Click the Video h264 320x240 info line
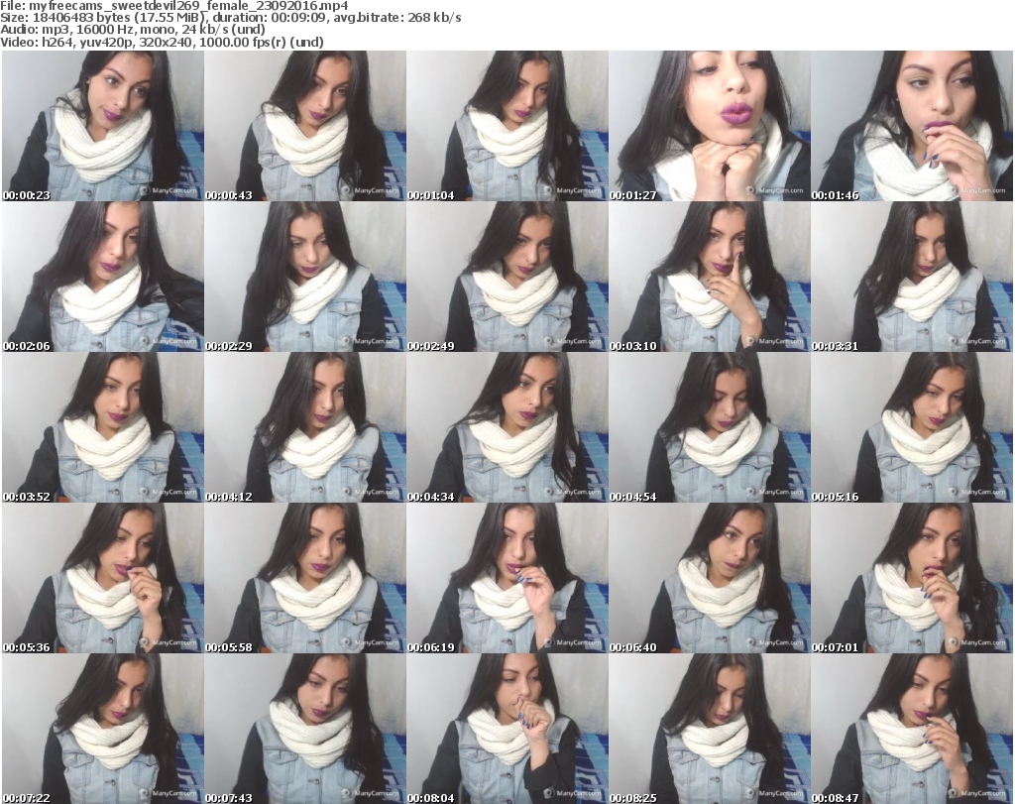This screenshot has height=804, width=1015. click(162, 42)
